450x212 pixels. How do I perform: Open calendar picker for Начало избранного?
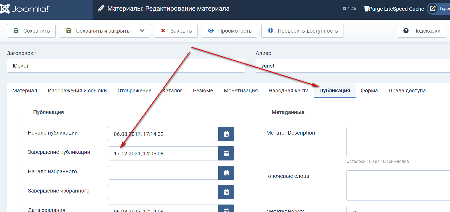pos(226,173)
